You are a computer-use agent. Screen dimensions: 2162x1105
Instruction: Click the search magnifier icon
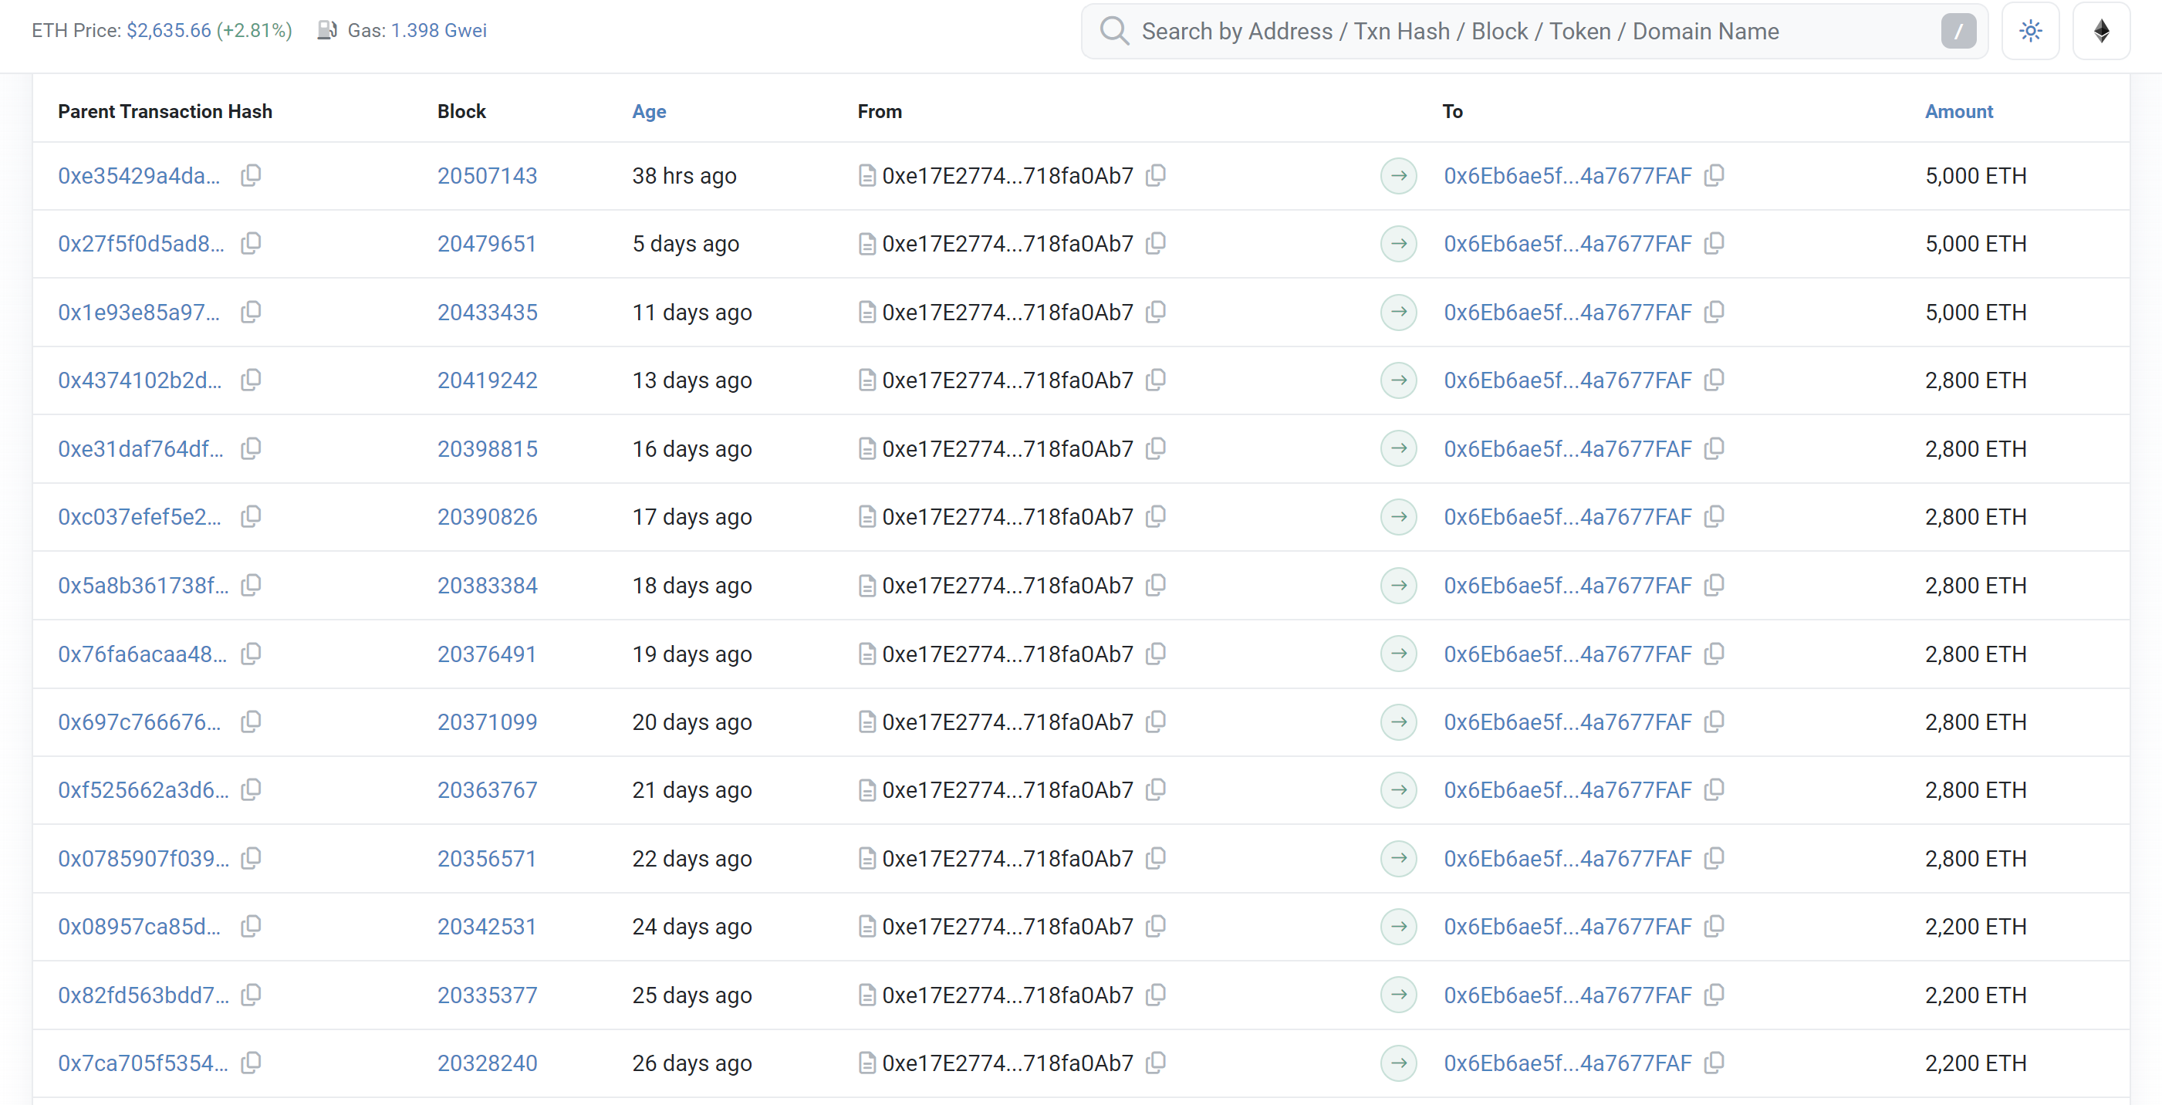[1113, 31]
